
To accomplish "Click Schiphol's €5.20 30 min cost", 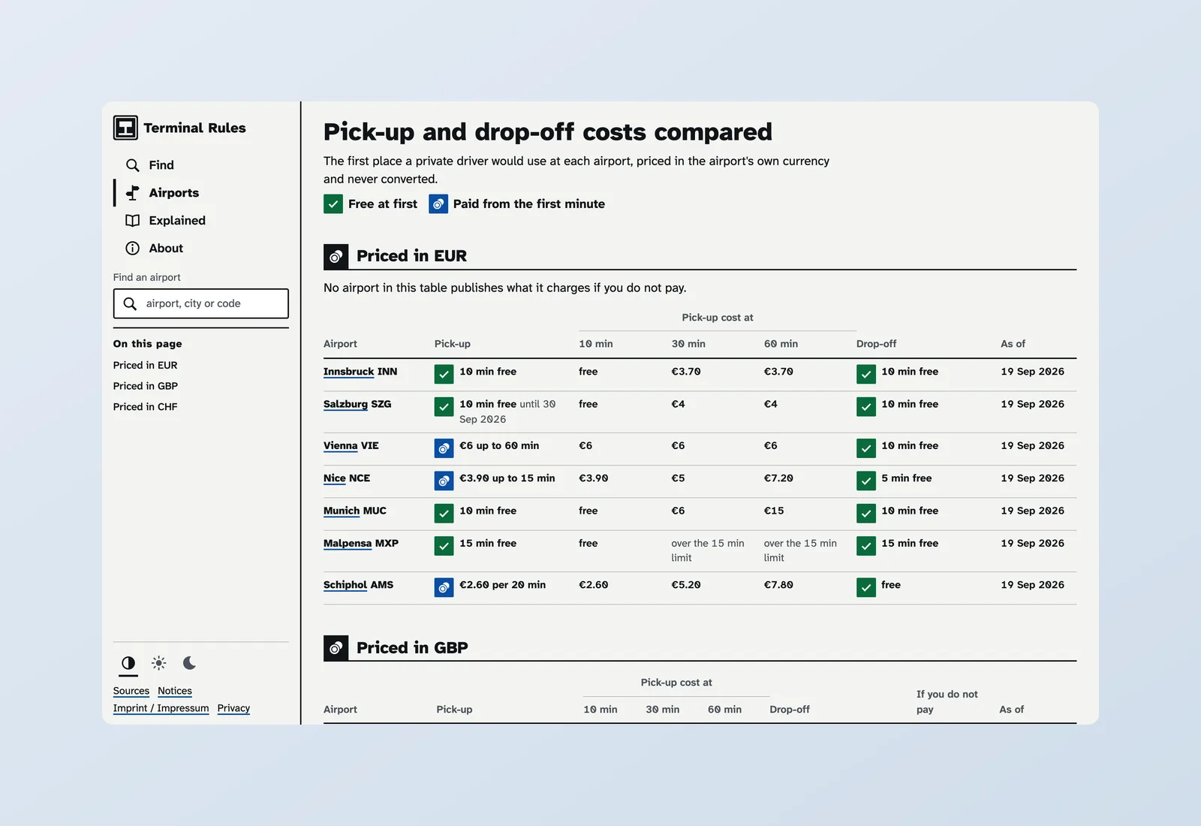I will (686, 585).
